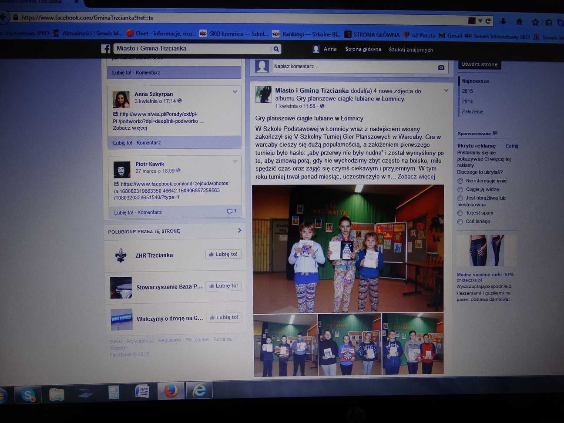Jump to 2014 in the timeline

[467, 102]
